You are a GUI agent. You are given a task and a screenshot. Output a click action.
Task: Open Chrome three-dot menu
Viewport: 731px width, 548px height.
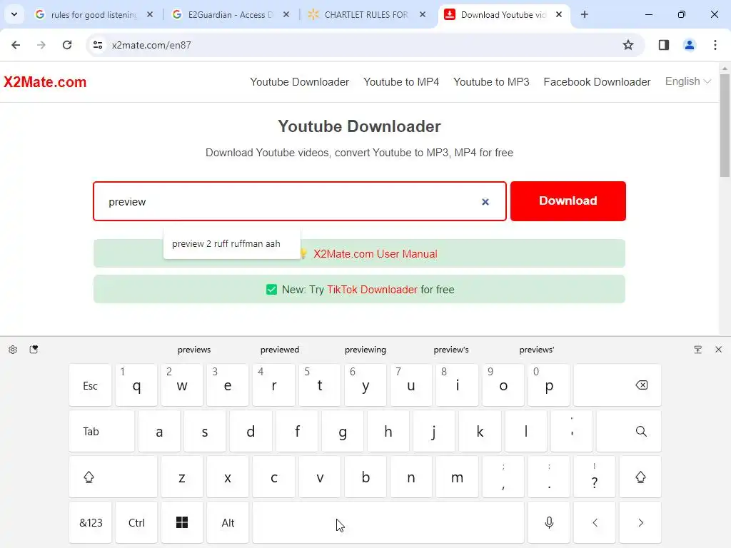(x=715, y=45)
